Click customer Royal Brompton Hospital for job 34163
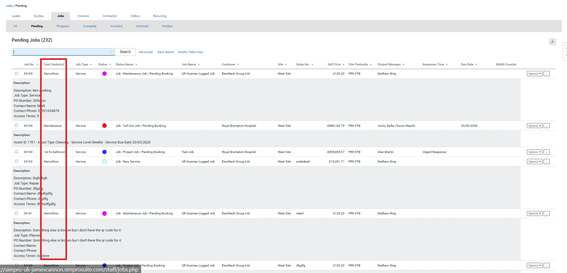Screen dimensions: 567x273 pos(239,152)
